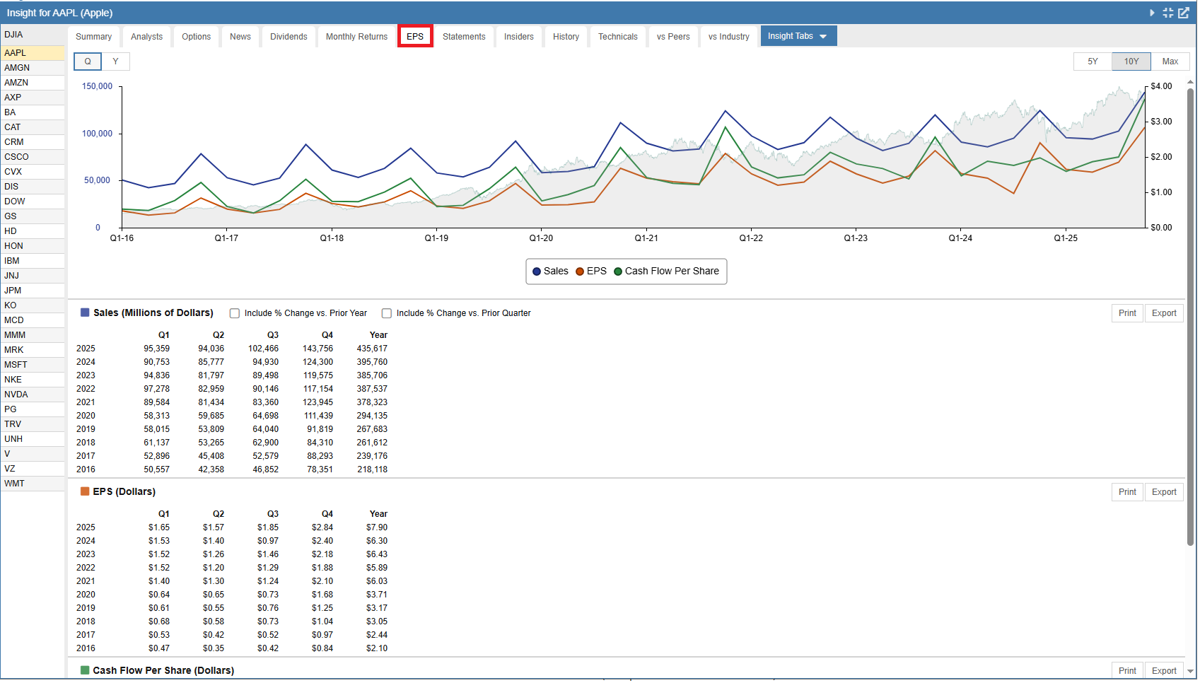The width and height of the screenshot is (1200, 683).
Task: Toggle the Sales series in the chart legend
Action: (550, 272)
